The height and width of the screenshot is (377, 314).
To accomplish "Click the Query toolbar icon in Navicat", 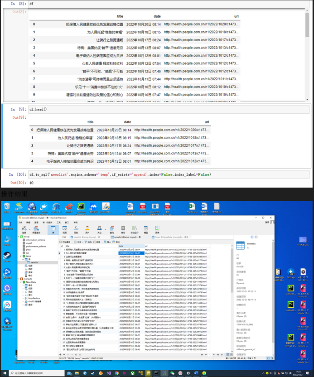I will point(112,229).
